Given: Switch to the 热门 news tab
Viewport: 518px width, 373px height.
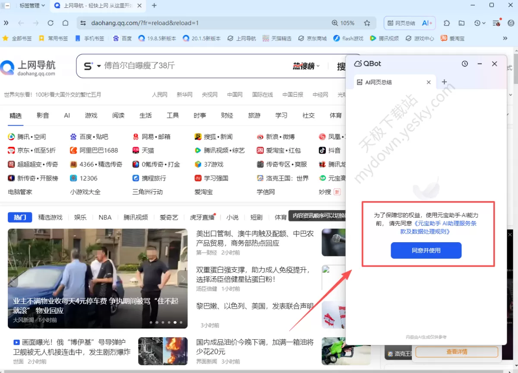Looking at the screenshot, I should pos(20,217).
